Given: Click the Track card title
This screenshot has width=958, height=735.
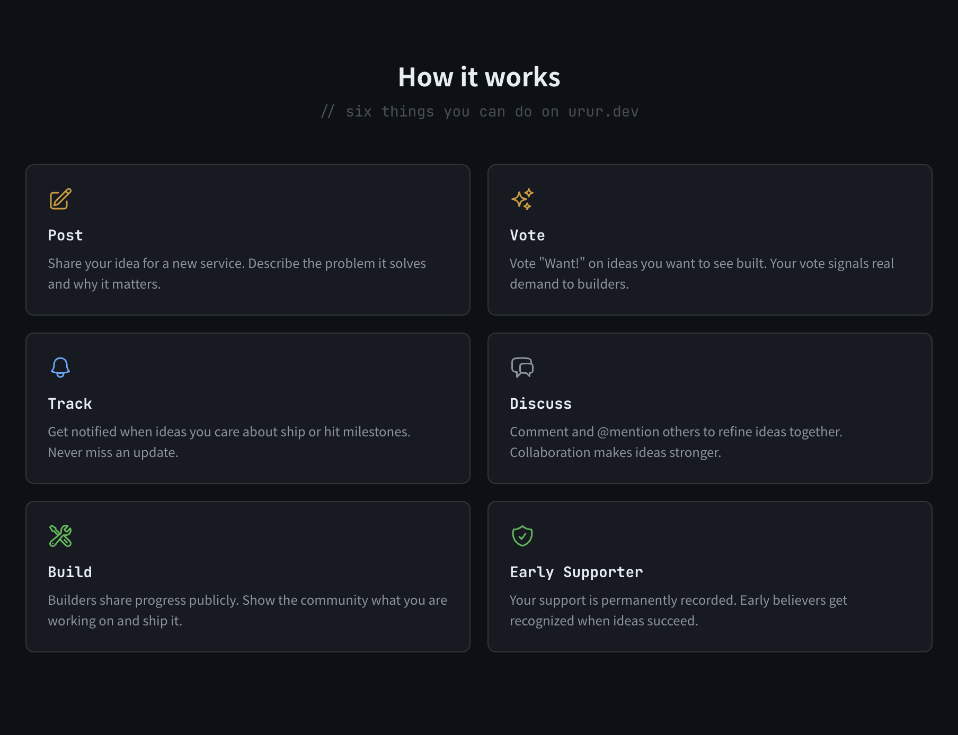Looking at the screenshot, I should (x=69, y=404).
